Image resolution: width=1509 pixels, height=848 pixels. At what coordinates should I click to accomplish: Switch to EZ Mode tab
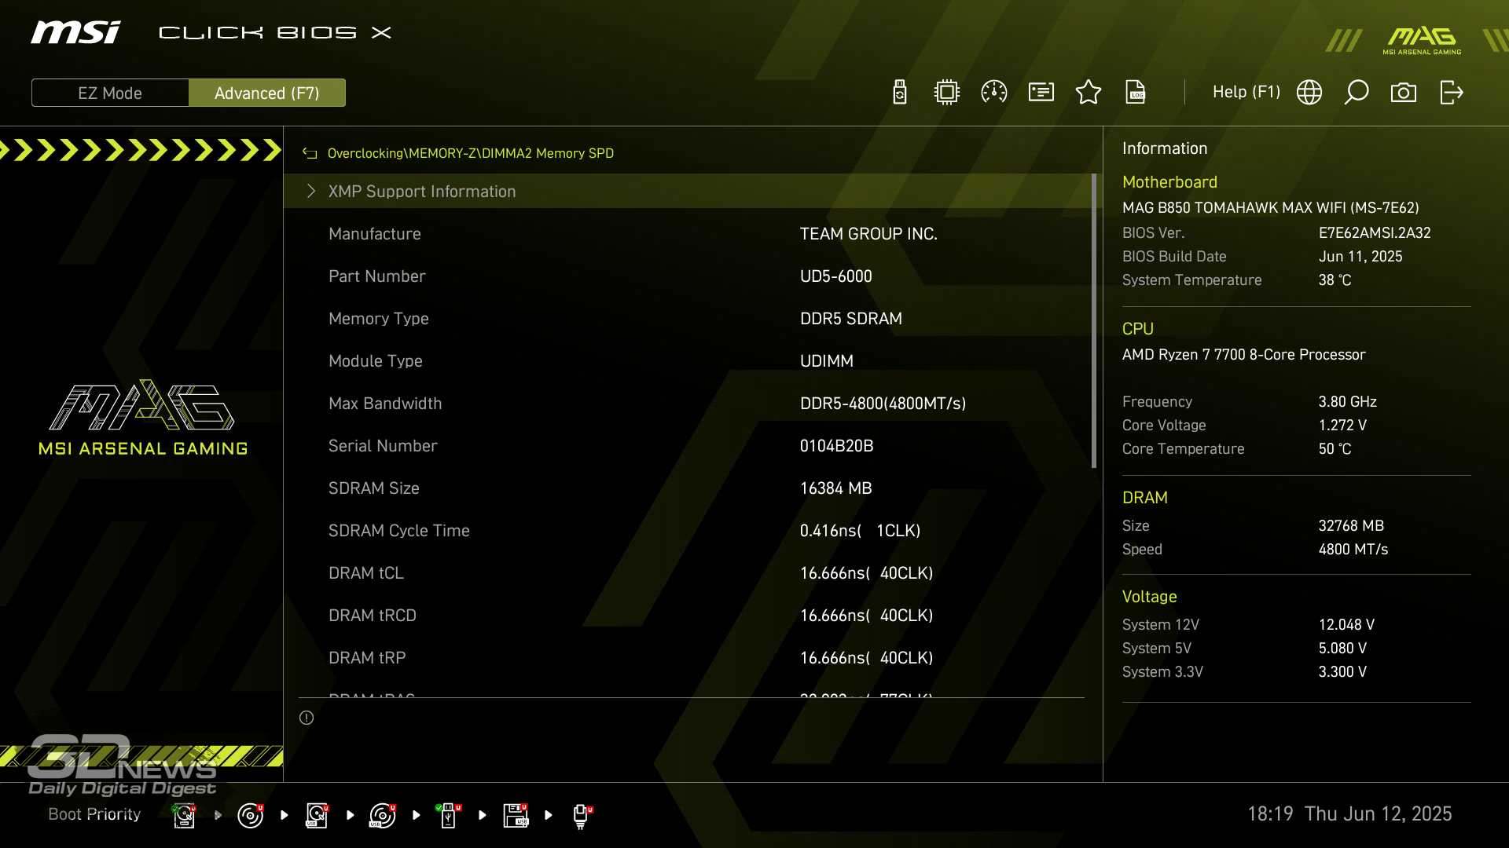(x=110, y=93)
